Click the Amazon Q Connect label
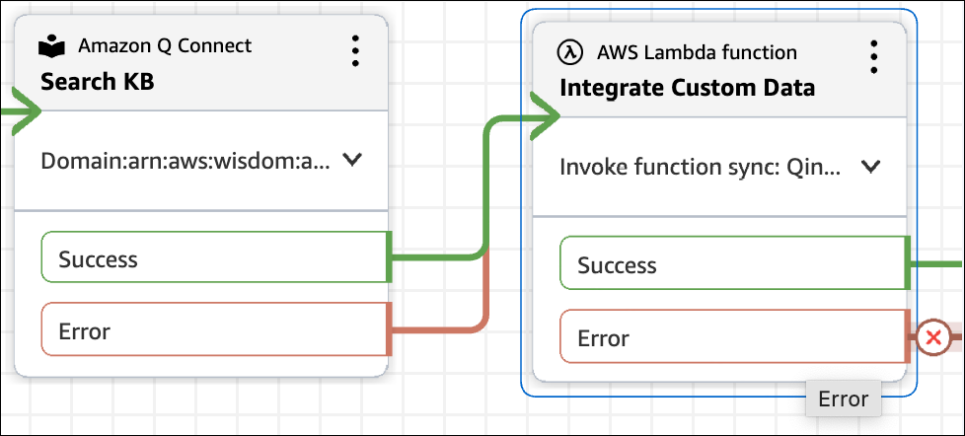This screenshot has height=436, width=965. [165, 45]
